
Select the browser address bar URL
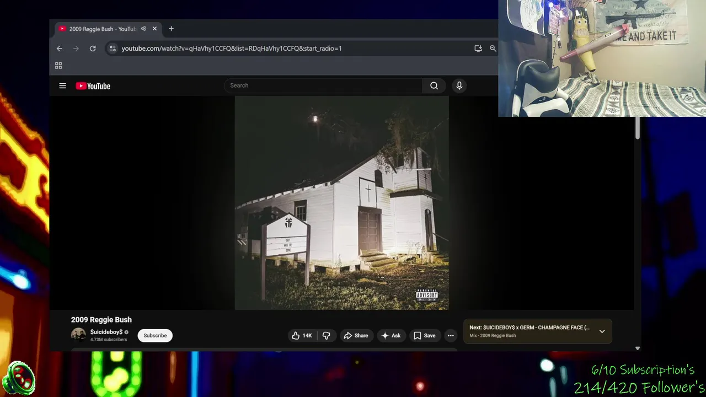(x=232, y=49)
